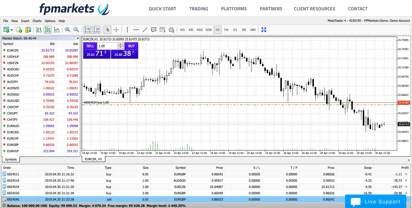This screenshot has height=208, width=412.
Task: Select the crosshair tool
Action: point(116,29)
